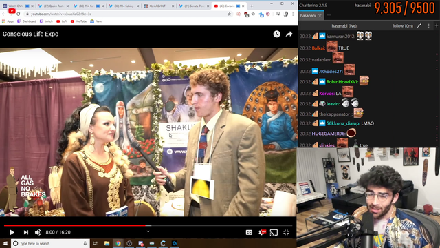Viewport: 440px width, 248px height.
Task: Open the Chrome profile avatar
Action: pos(286,14)
